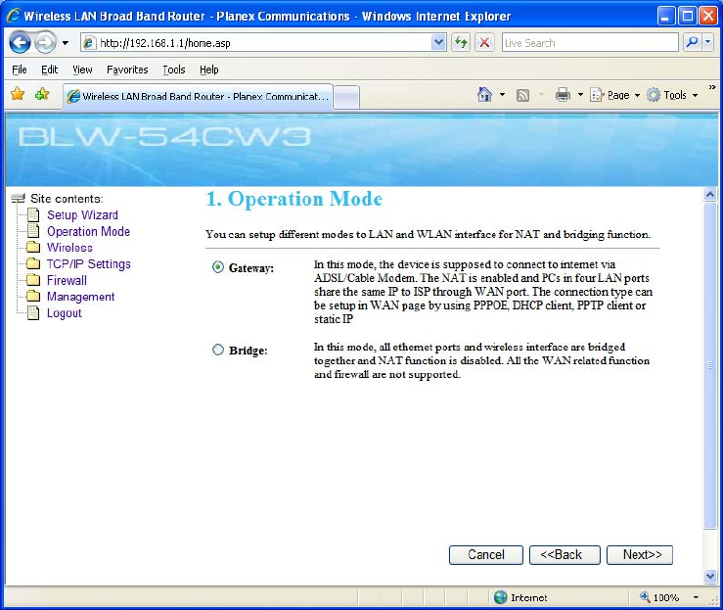Open a new blank tab
Screen dimensions: 723x610
(x=346, y=97)
